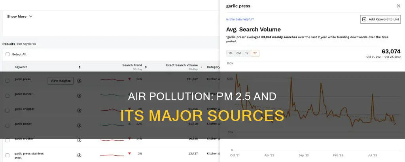Open Amazon icon in garlic mincer row
Viewport: 405px width, 162px height.
[x=79, y=96]
